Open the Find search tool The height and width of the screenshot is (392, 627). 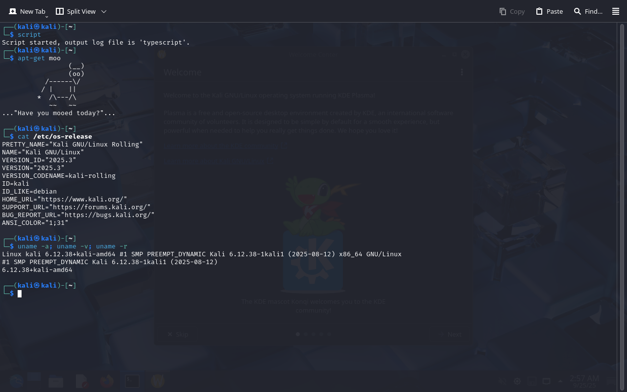[x=578, y=11]
